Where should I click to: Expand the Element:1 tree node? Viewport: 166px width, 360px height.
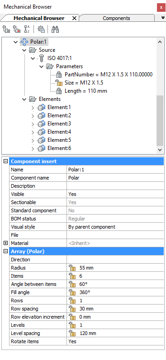tap(33, 108)
